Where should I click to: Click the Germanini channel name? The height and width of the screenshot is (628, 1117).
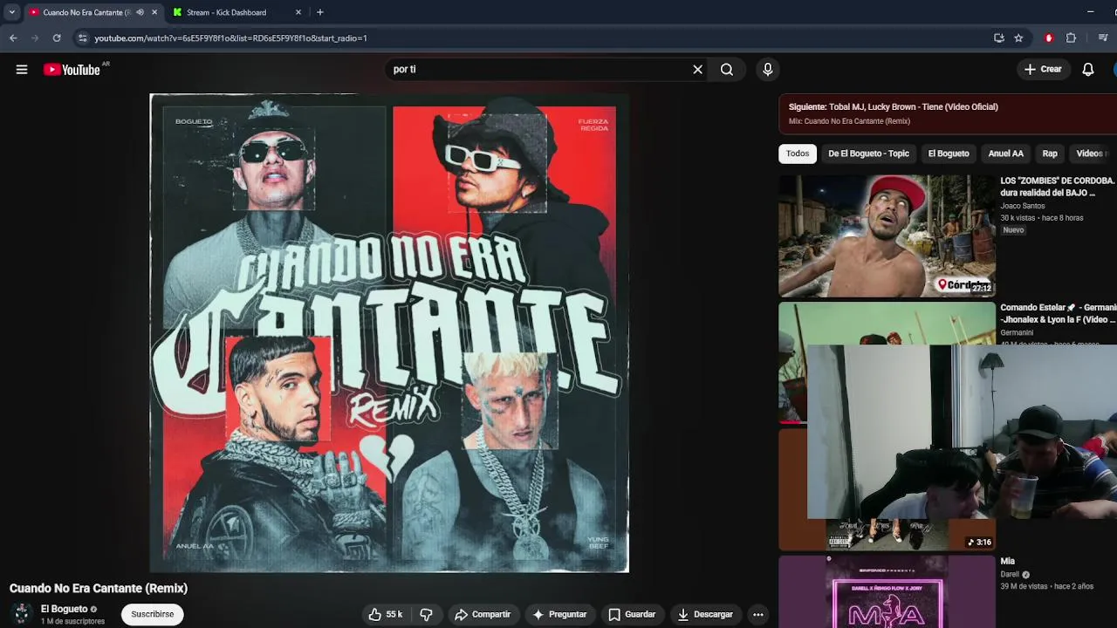click(1017, 332)
